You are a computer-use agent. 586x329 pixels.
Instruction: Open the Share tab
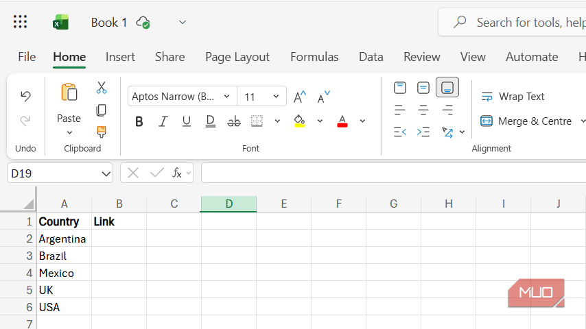coord(170,57)
